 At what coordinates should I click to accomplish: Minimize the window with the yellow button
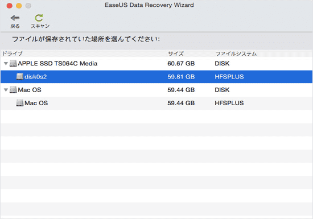click(x=19, y=6)
